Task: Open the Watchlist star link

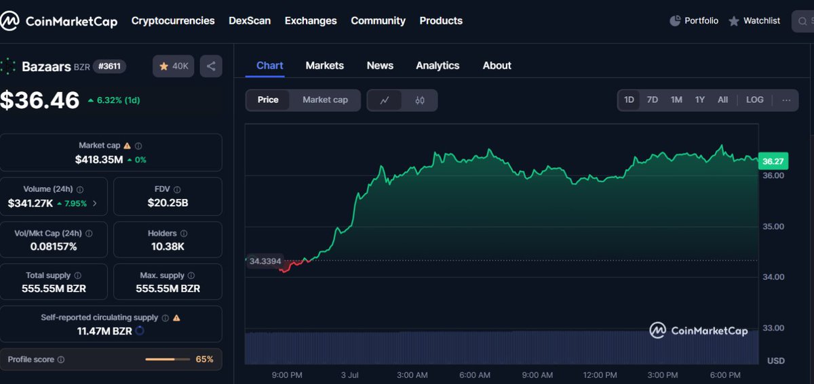Action: point(754,21)
